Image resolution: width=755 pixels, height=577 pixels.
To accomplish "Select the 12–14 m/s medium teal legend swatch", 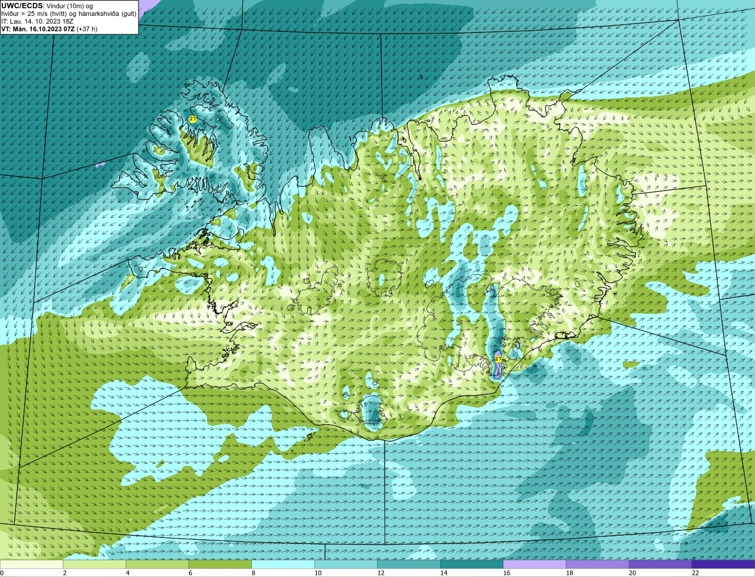I will (409, 564).
